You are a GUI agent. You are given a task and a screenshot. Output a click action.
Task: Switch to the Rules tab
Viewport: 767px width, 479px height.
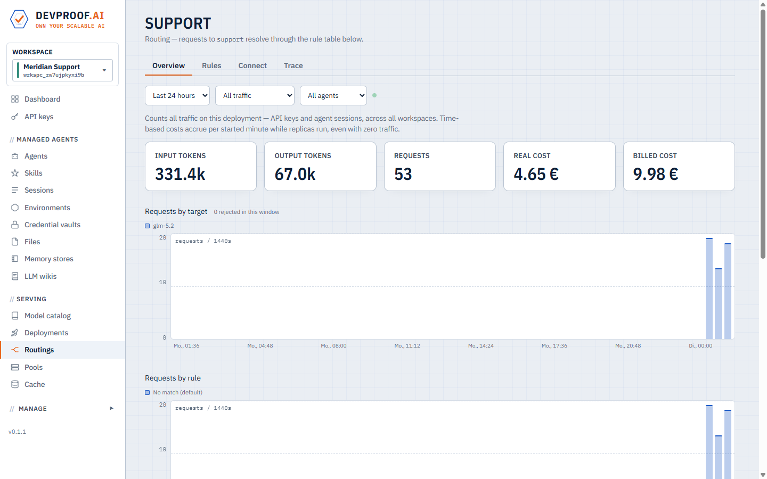coord(211,65)
